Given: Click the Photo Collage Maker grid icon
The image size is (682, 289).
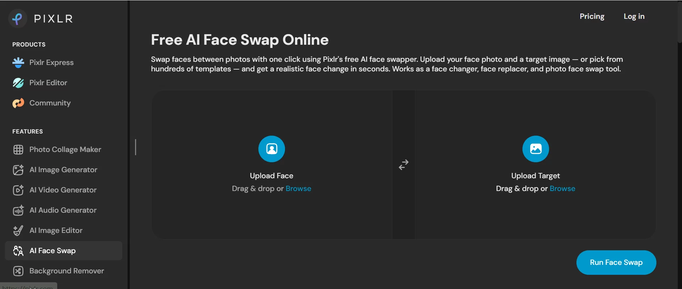Looking at the screenshot, I should coord(18,149).
